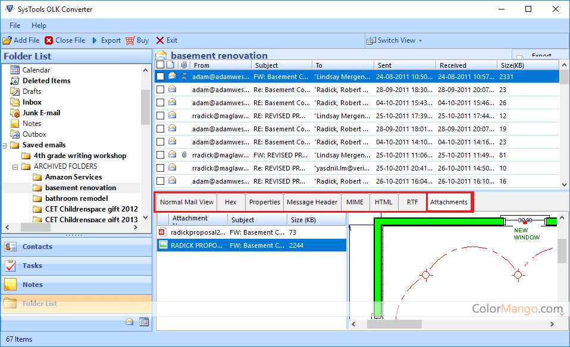Click the Export arrow icon in toolbar
This screenshot has width=570, height=347.
pyautogui.click(x=95, y=40)
